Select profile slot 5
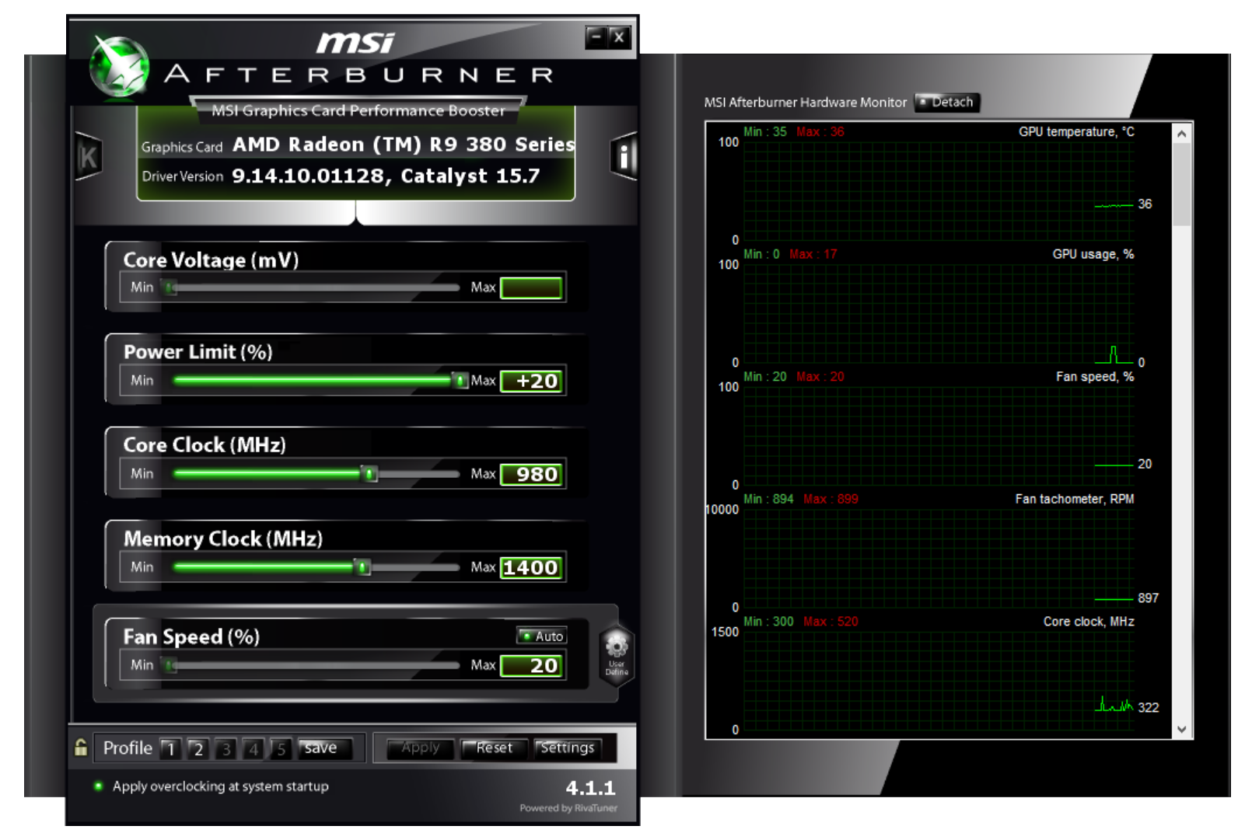This screenshot has height=833, width=1245. pos(282,748)
